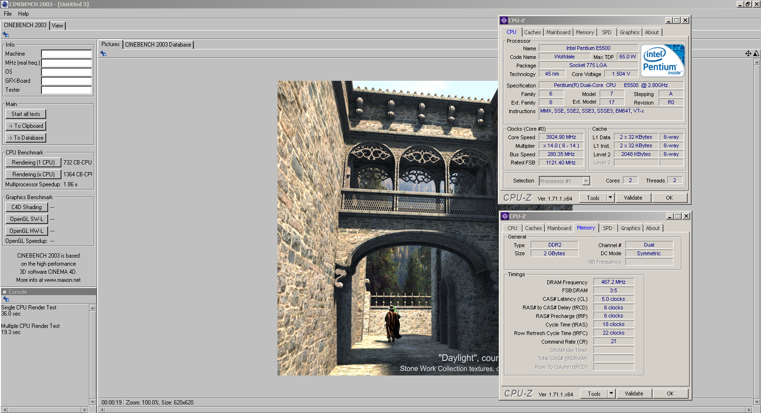
Task: Run Rendering (1 CPU) benchmark
Action: pyautogui.click(x=33, y=163)
